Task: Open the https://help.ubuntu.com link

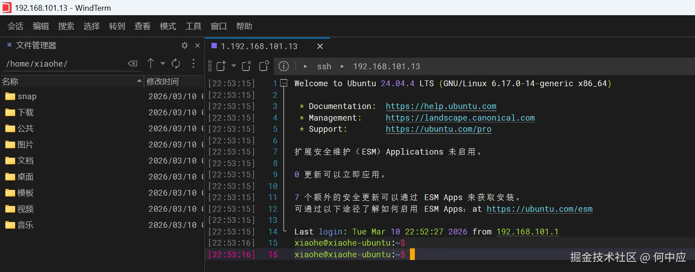Action: coord(441,106)
